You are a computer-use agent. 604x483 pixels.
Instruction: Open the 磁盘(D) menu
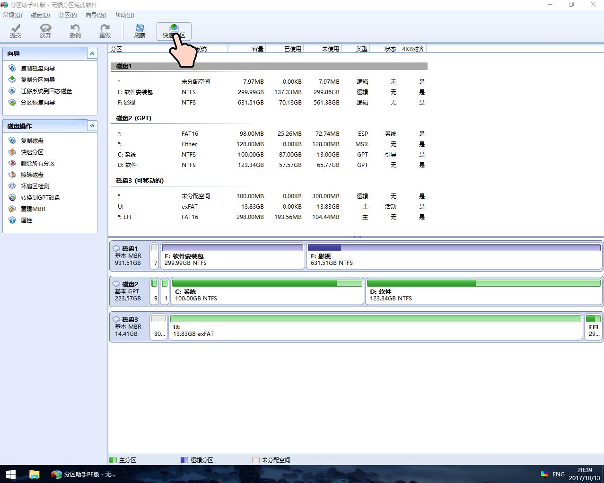pos(40,15)
